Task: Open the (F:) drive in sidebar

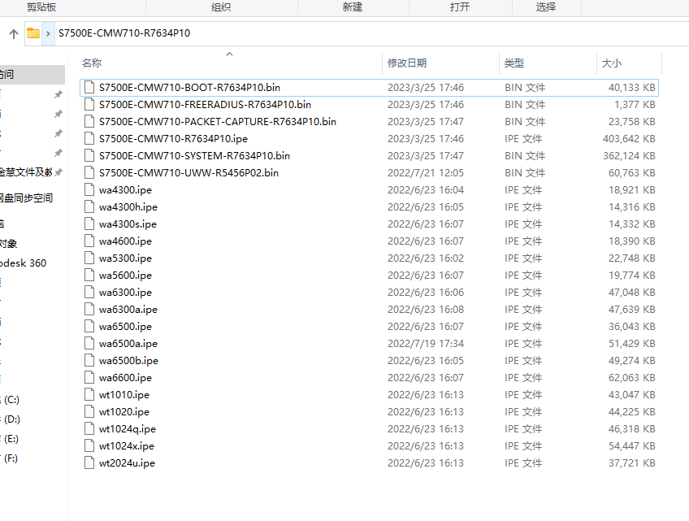Action: 10,458
